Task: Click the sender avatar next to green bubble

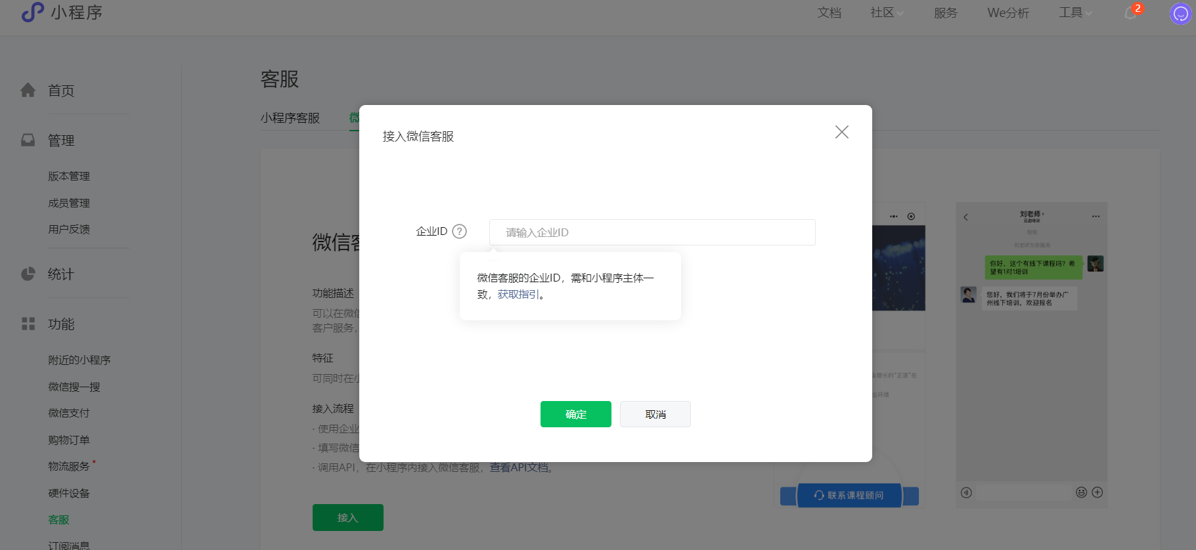Action: click(1096, 264)
